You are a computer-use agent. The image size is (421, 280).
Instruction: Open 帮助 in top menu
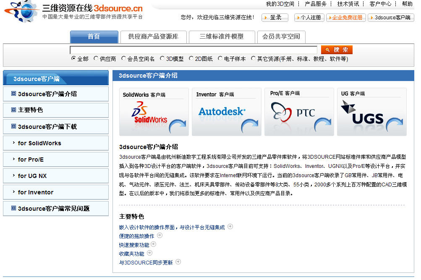tap(407, 4)
